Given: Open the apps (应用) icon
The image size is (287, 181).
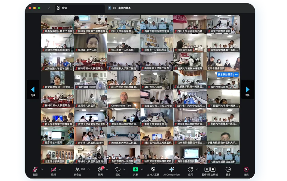Looking at the screenshot, I should pyautogui.click(x=191, y=169).
